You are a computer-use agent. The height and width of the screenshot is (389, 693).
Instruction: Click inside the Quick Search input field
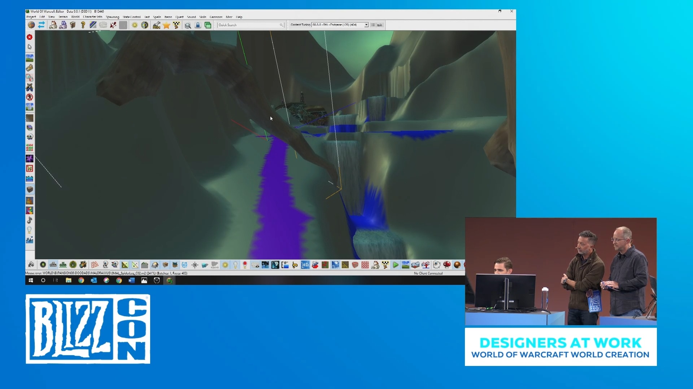pyautogui.click(x=247, y=25)
